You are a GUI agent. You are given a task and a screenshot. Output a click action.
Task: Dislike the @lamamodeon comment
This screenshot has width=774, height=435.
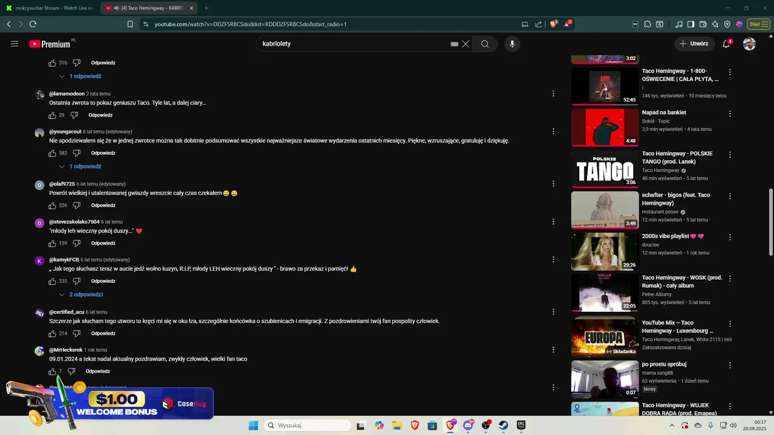click(74, 115)
